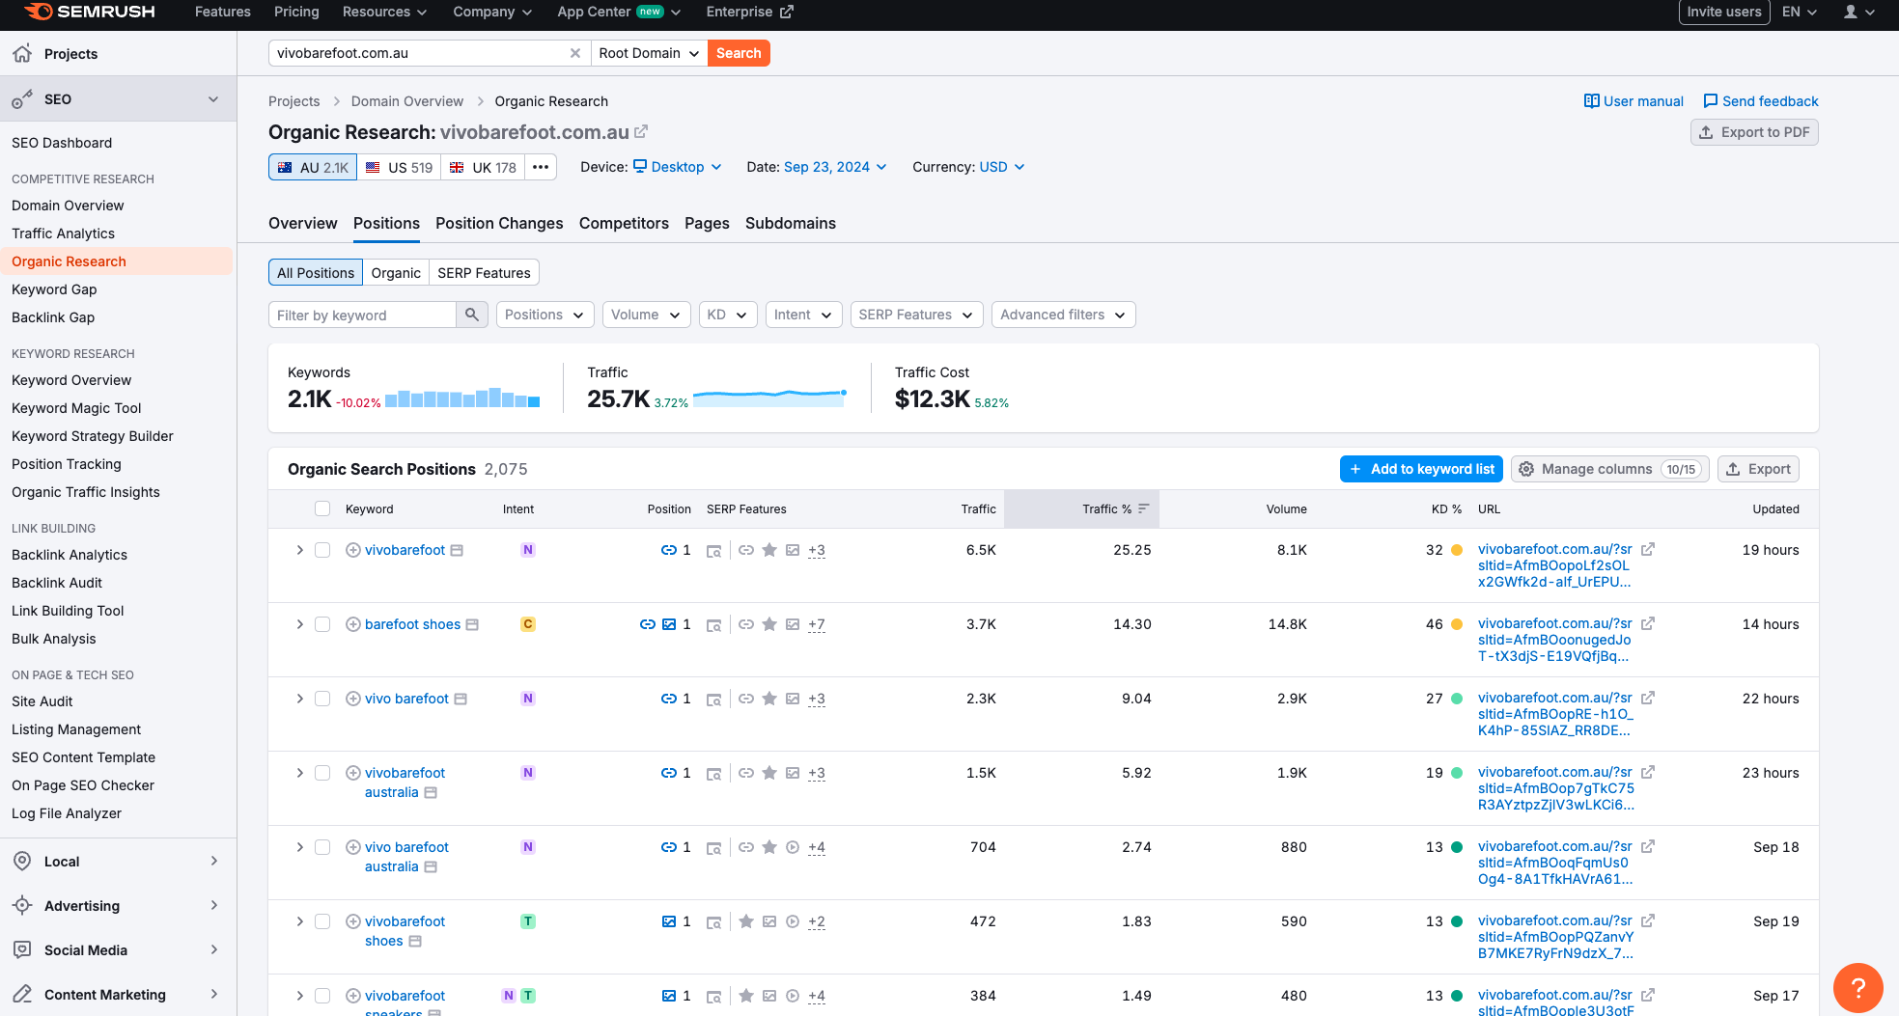The height and width of the screenshot is (1016, 1899).
Task: Tick the checkbox for the barefoot shoes row
Action: (322, 624)
